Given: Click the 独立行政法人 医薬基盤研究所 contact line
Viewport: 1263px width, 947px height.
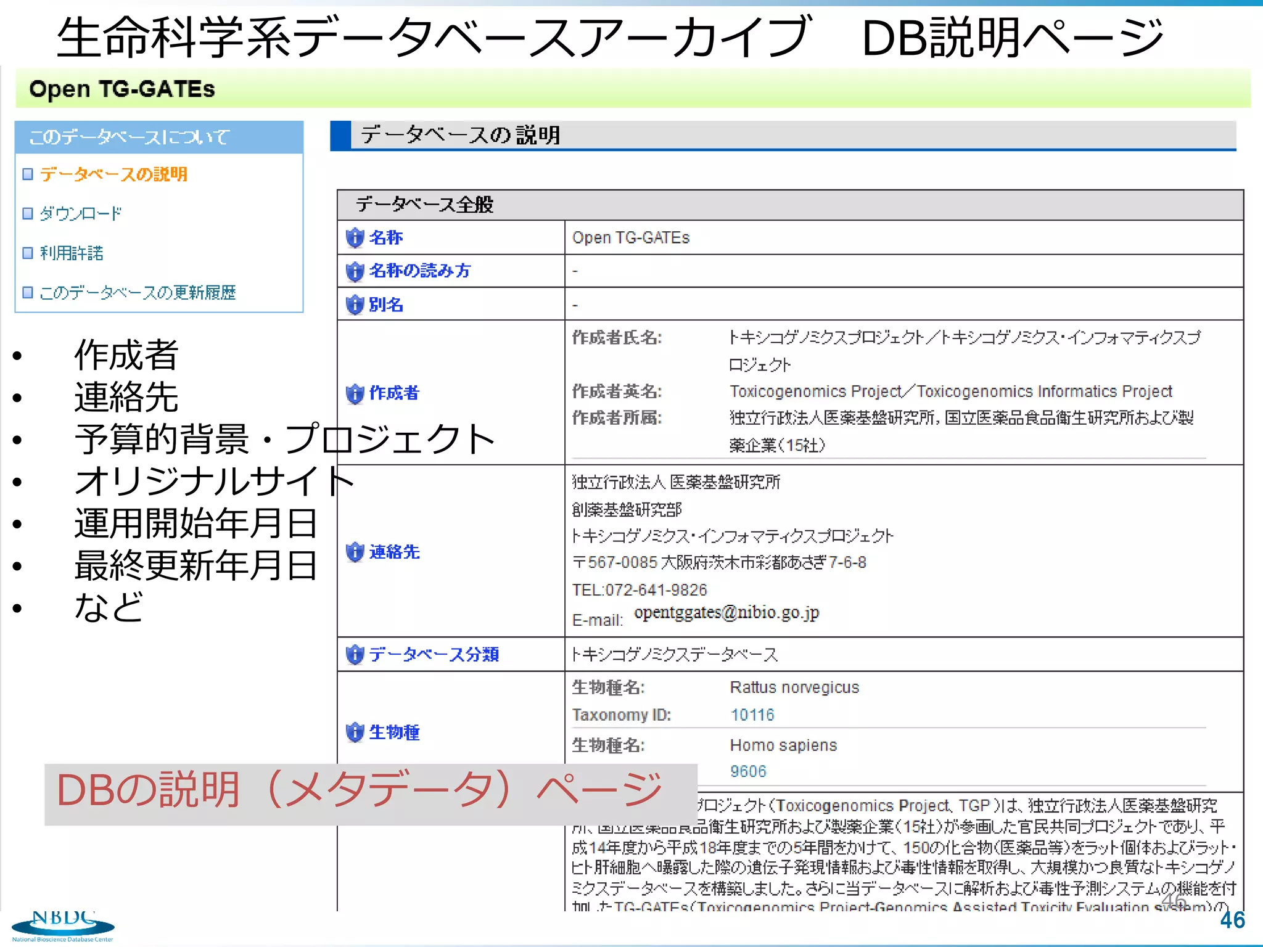Looking at the screenshot, I should coord(676,482).
